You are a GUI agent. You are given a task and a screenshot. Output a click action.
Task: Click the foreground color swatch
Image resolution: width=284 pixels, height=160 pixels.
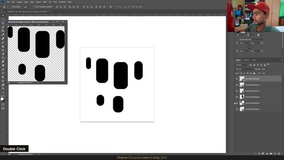[x=2, y=99]
